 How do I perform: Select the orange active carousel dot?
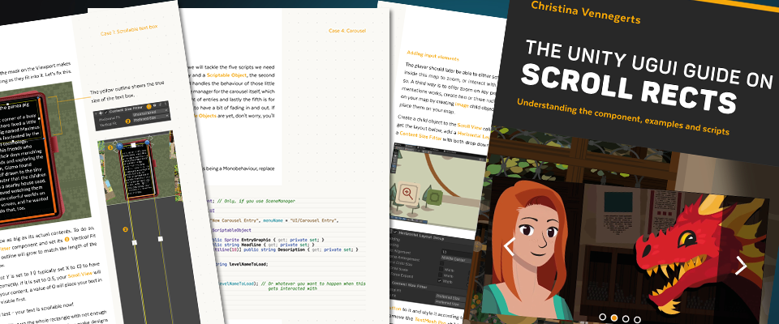pos(614,318)
